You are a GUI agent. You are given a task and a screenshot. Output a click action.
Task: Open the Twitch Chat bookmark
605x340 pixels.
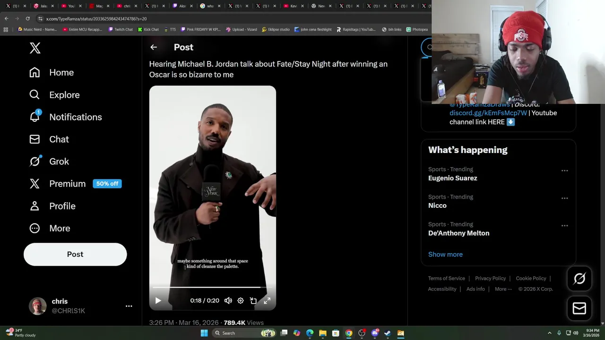click(121, 29)
